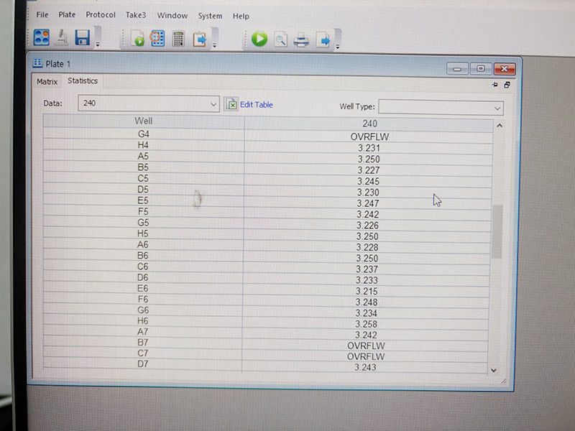Screen dimensions: 575x431
Task: Open the Well Type dropdown
Action: [497, 108]
